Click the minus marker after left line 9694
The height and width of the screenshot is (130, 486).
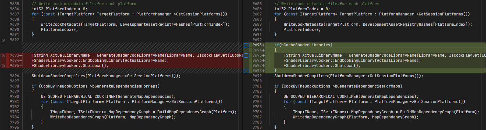[x=21, y=60]
